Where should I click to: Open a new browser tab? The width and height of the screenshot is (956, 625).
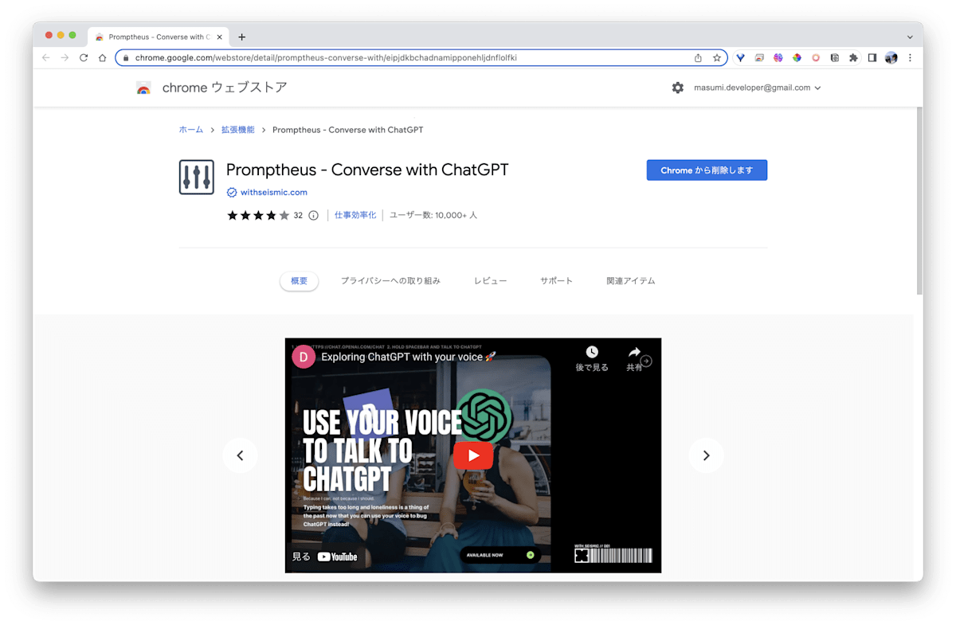pyautogui.click(x=241, y=37)
